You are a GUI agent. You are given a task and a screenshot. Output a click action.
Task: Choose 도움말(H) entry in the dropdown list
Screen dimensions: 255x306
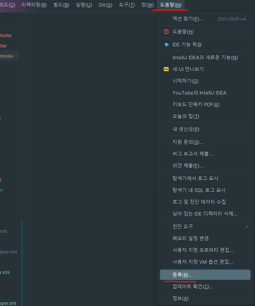click(x=205, y=32)
